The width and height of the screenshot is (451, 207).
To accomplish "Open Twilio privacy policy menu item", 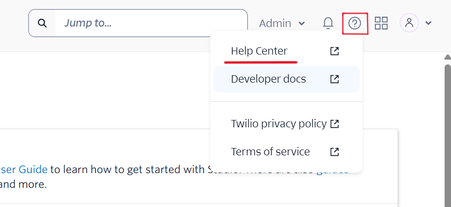I will [279, 124].
